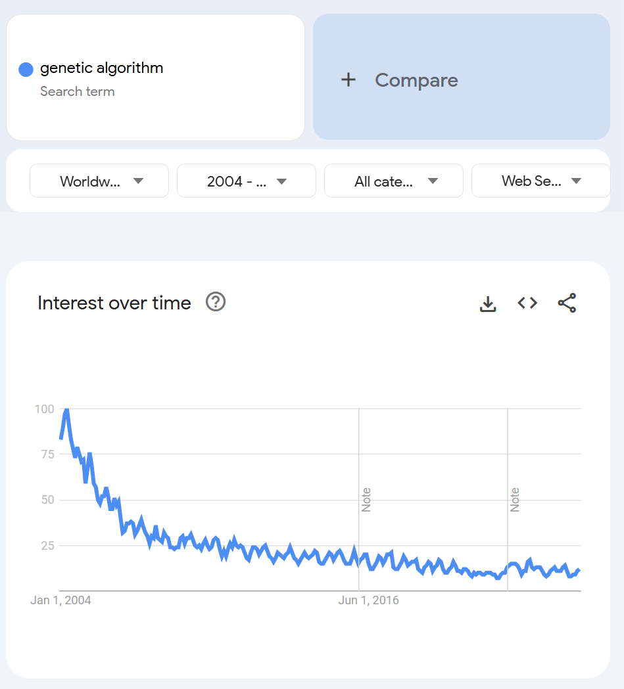
Task: Click the peak of the trend line at 100
Action: pos(66,410)
